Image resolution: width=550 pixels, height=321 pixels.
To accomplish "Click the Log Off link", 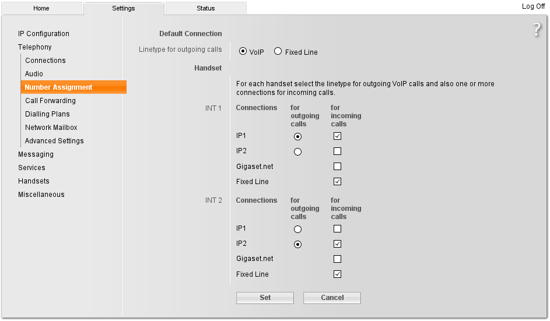I will 533,6.
